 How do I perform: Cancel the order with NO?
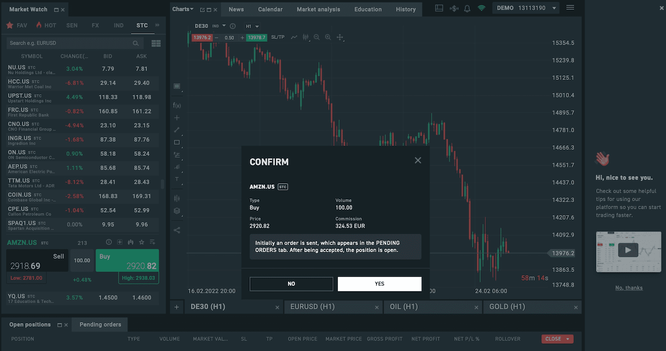(291, 284)
